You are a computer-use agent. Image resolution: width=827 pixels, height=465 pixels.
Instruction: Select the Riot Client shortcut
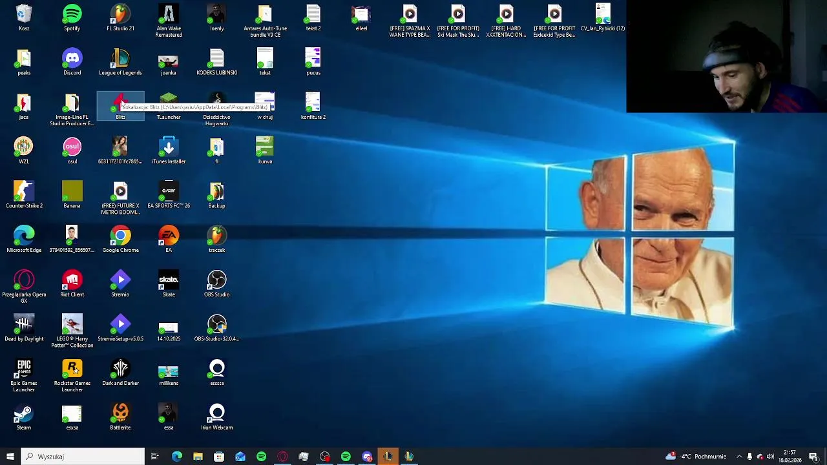(x=72, y=284)
